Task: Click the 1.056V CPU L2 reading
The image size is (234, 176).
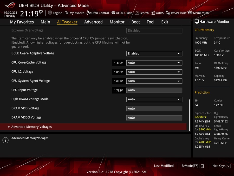Action: (118, 72)
